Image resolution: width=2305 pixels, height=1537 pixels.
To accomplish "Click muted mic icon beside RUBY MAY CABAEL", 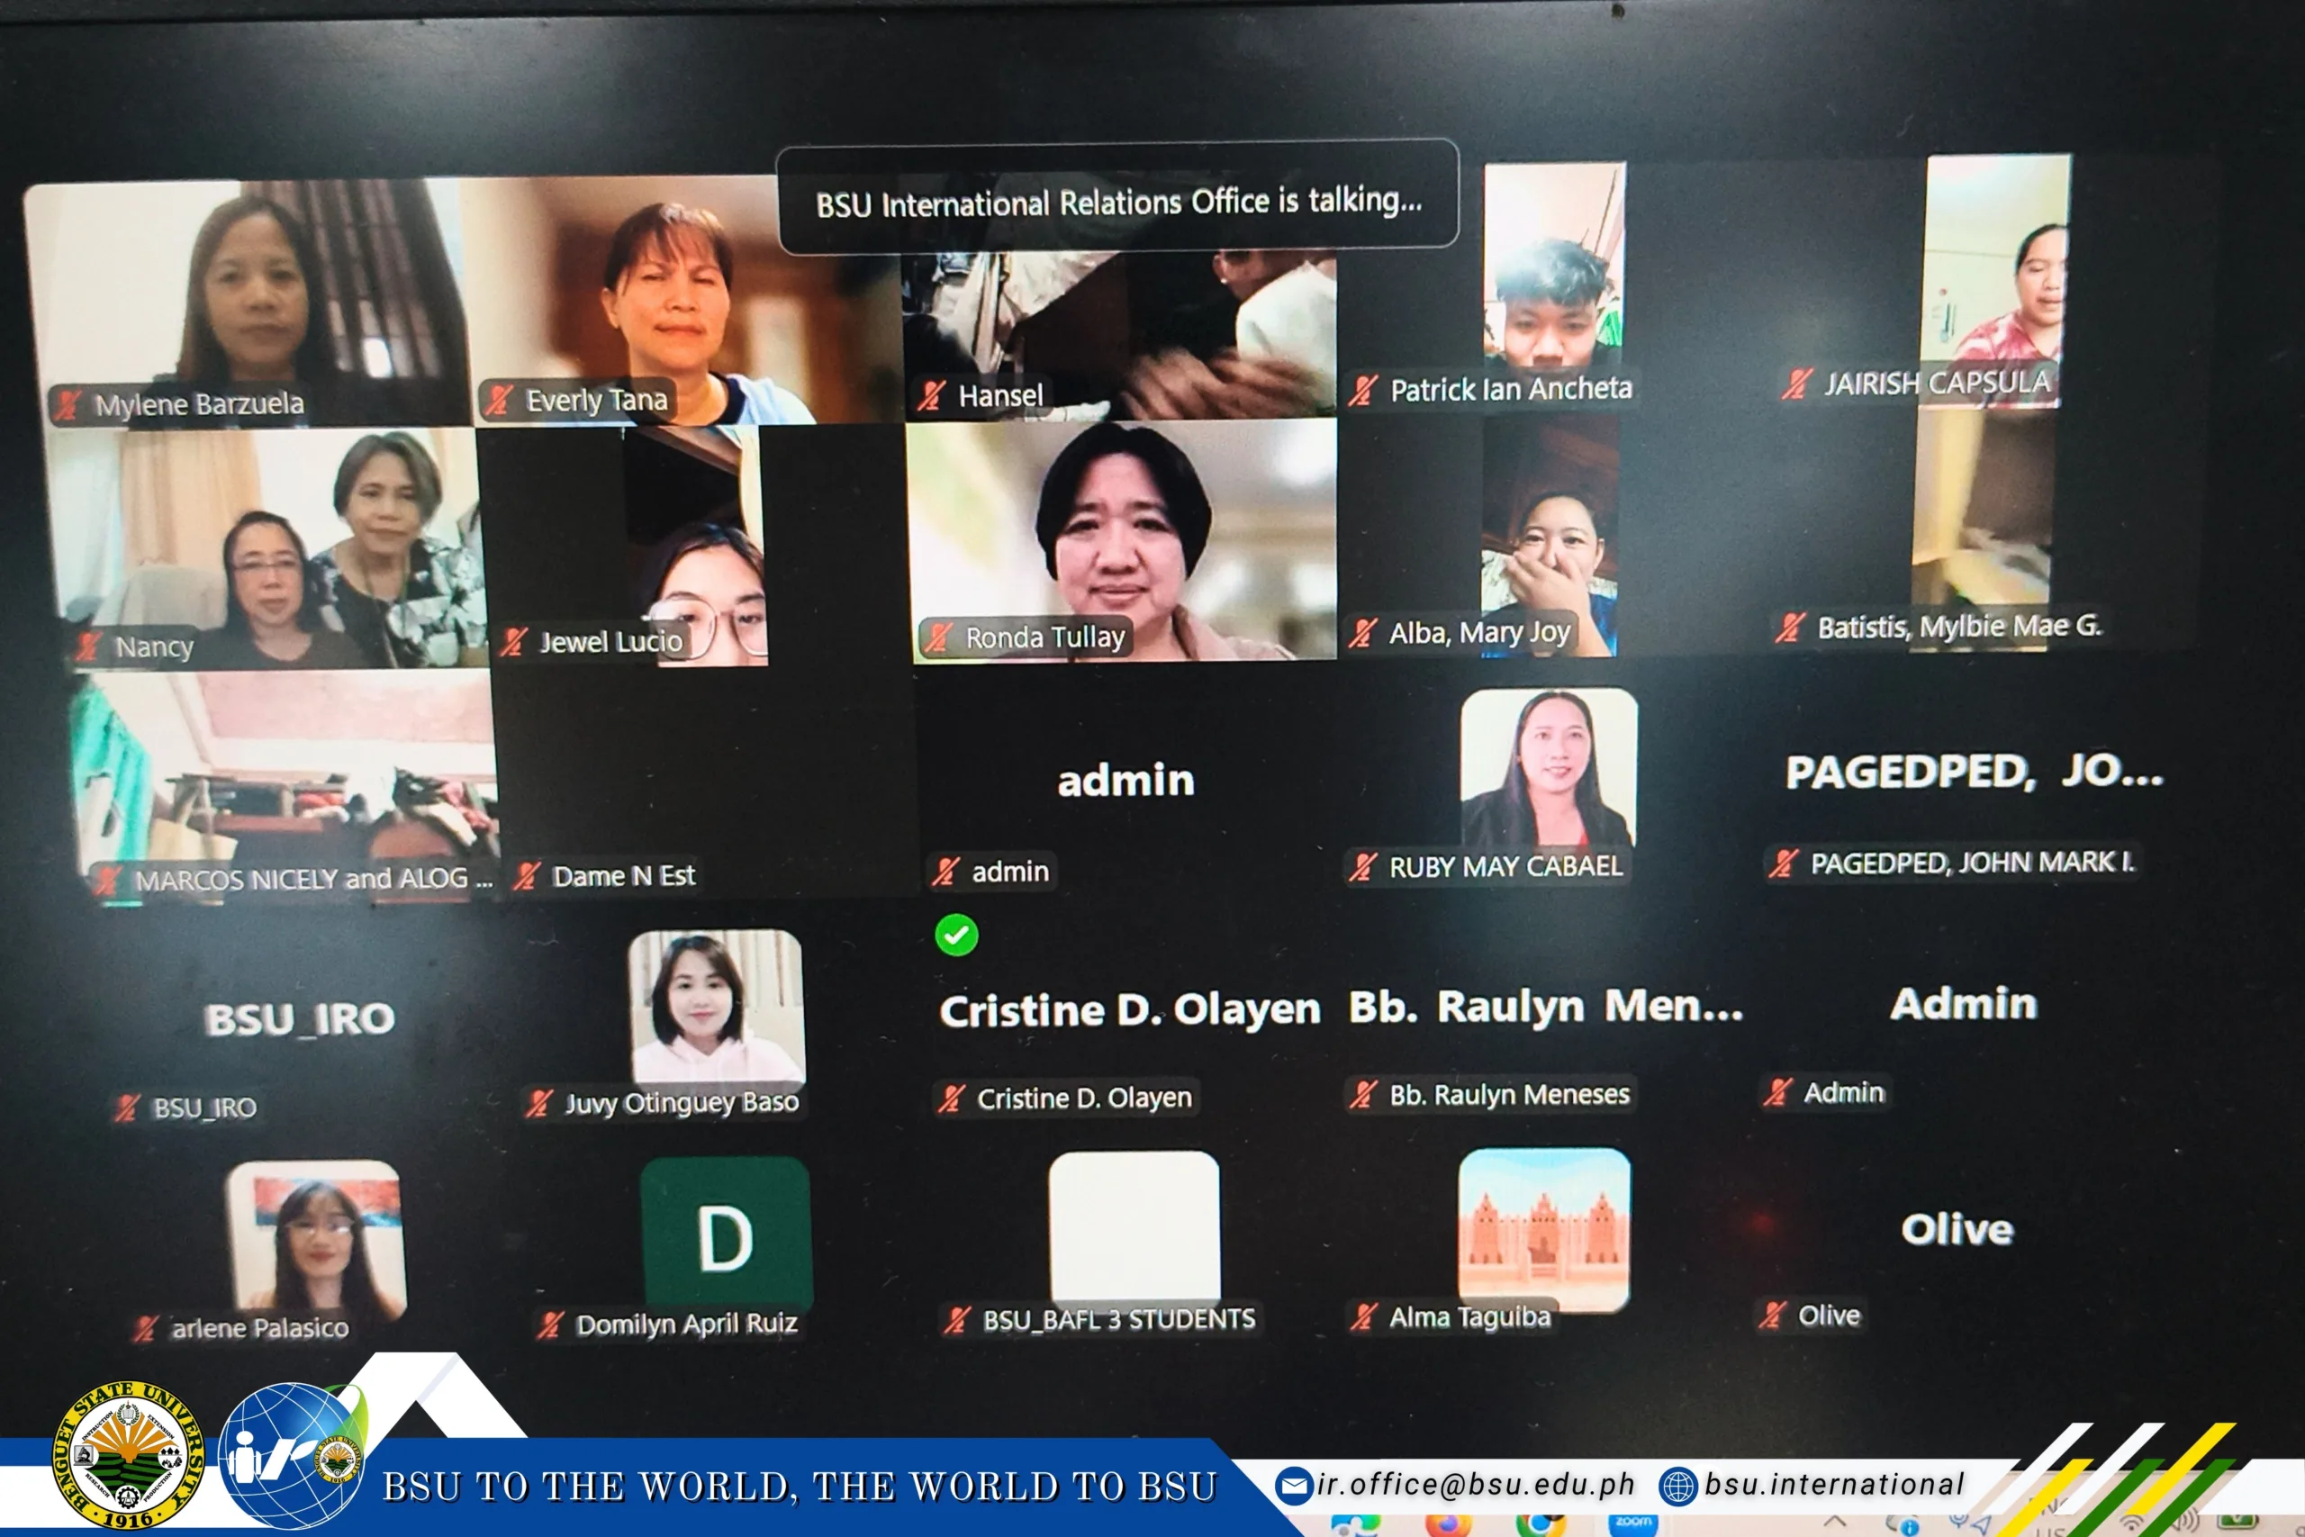I will click(1362, 866).
